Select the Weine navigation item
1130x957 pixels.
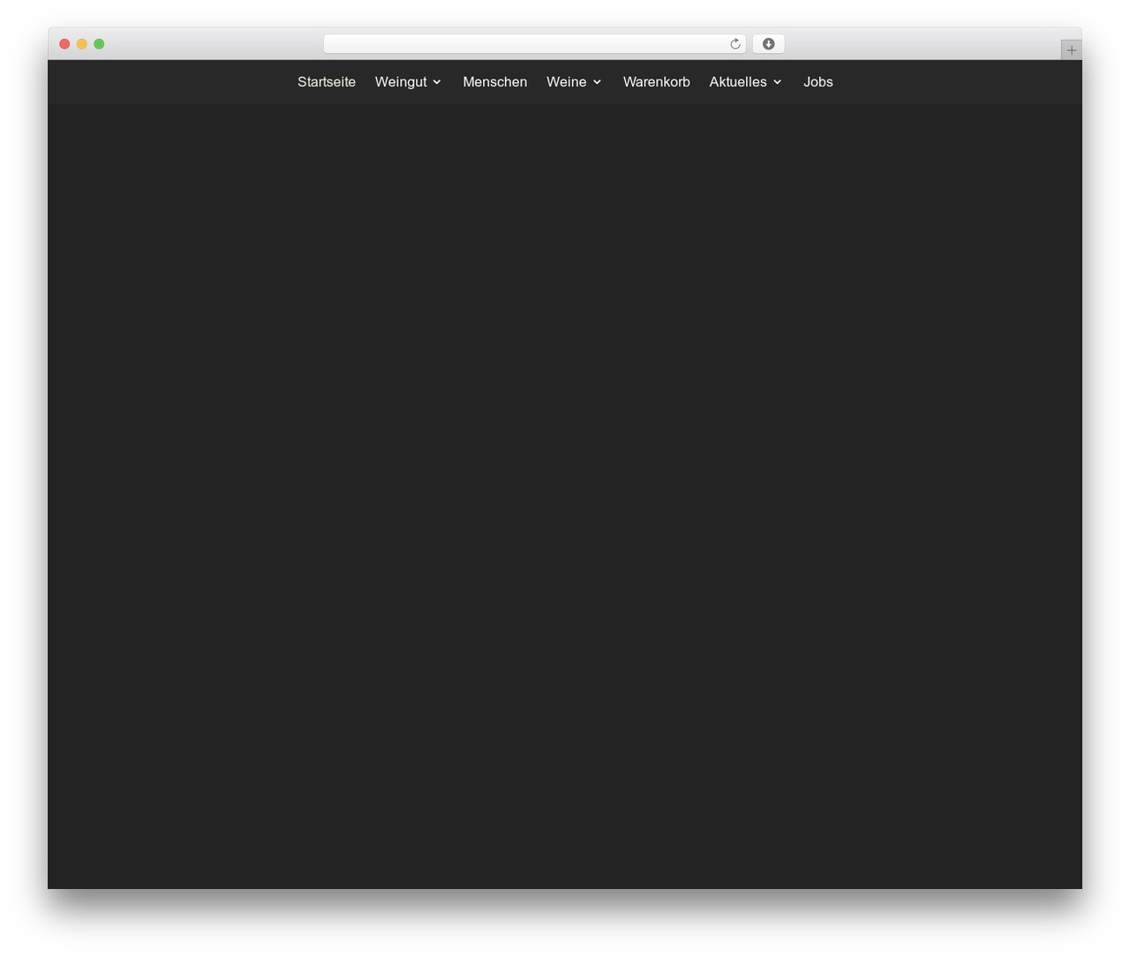pos(566,82)
